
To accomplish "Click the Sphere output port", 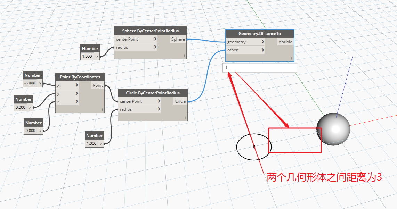I will point(178,39).
